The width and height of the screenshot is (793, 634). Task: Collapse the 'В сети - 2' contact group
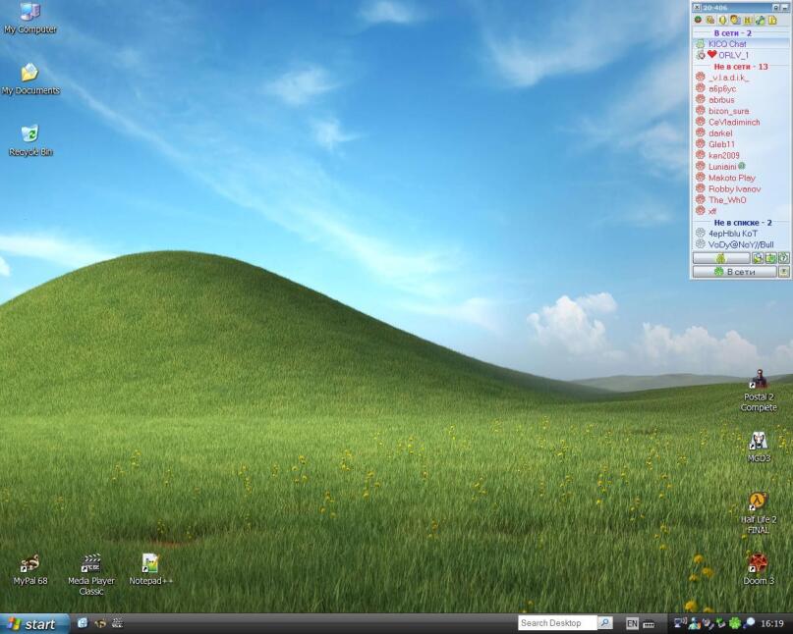tap(740, 32)
